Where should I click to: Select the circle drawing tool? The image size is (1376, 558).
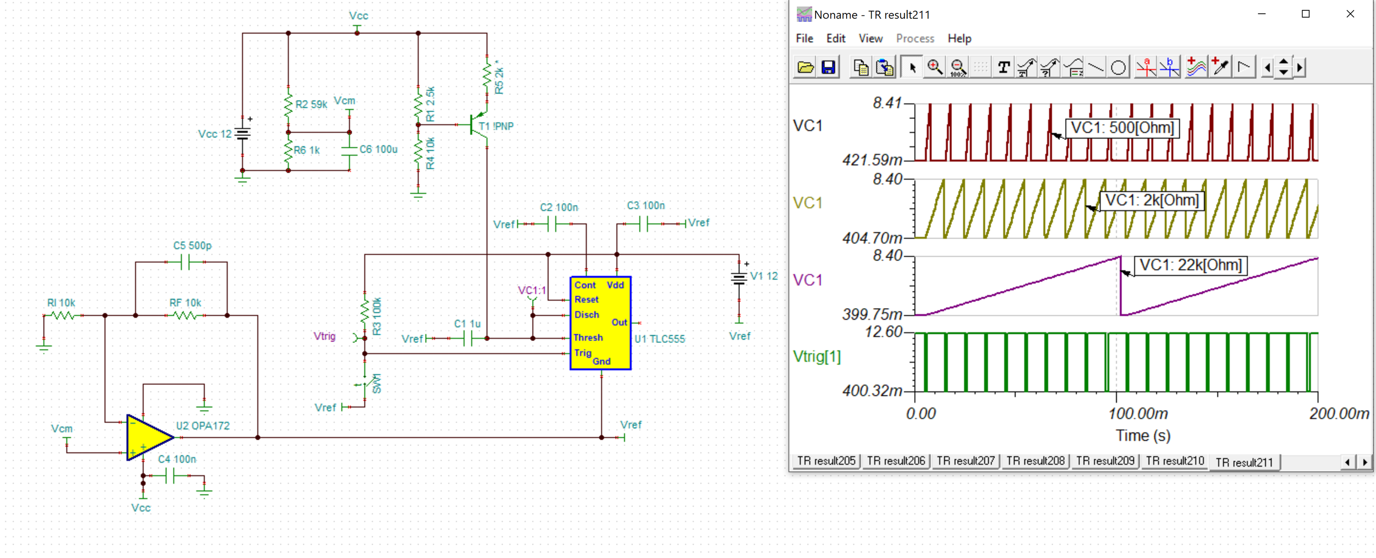click(x=1118, y=67)
